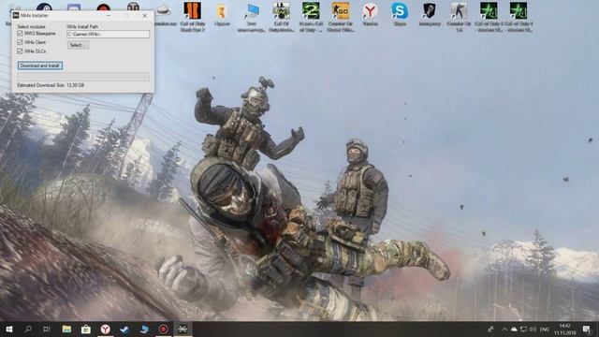
Task: Open the volume speaker tray icon
Action: coord(533,329)
